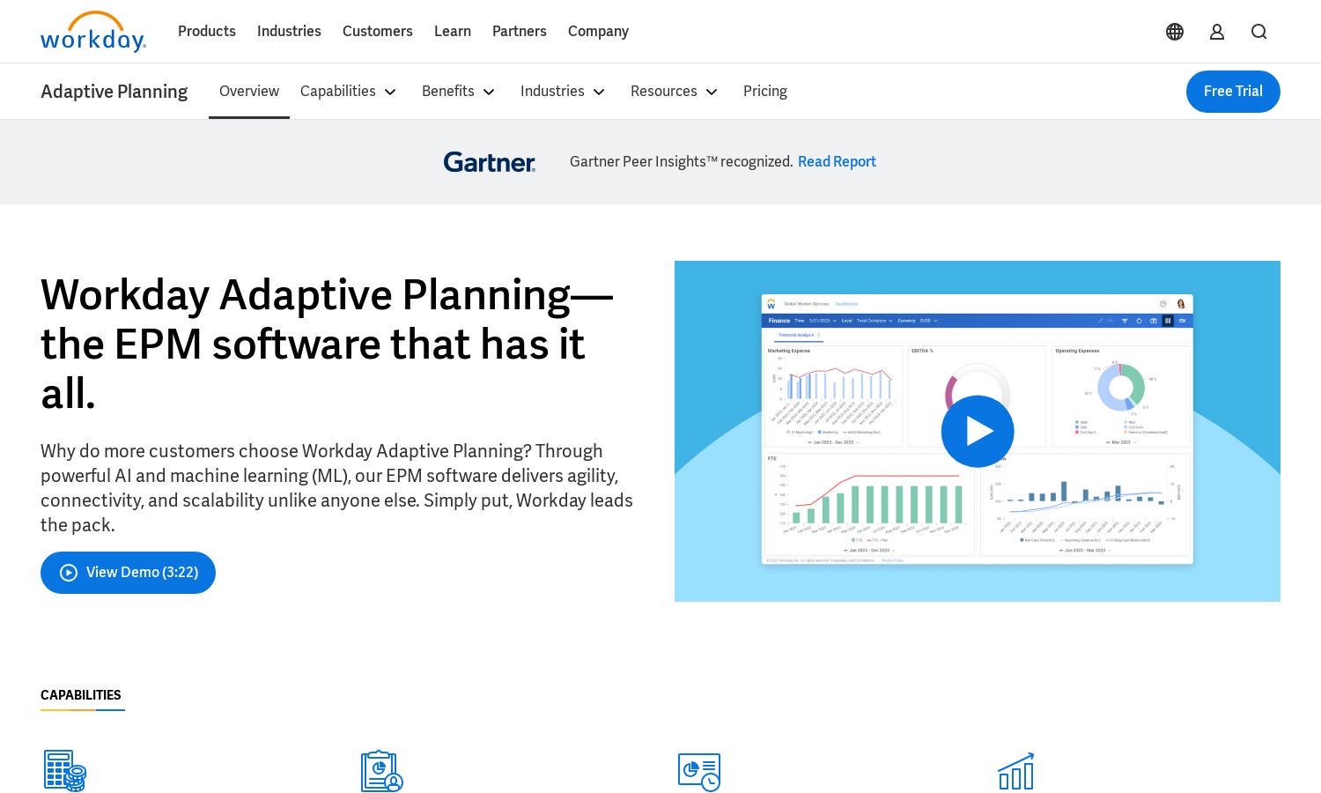Open the Customers menu

pyautogui.click(x=378, y=32)
